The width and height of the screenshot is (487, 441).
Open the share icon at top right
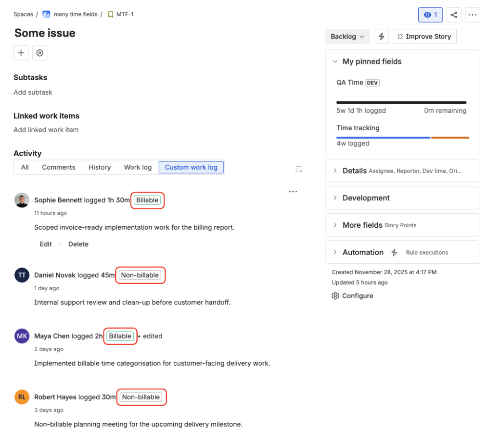pyautogui.click(x=453, y=15)
